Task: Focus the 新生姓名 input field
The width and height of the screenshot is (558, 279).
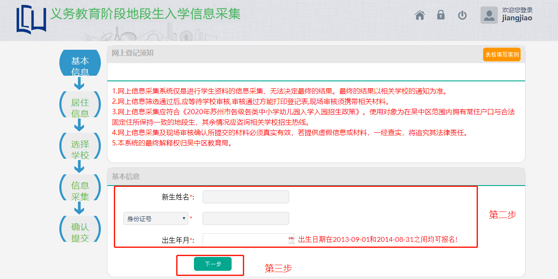Action: click(x=245, y=197)
